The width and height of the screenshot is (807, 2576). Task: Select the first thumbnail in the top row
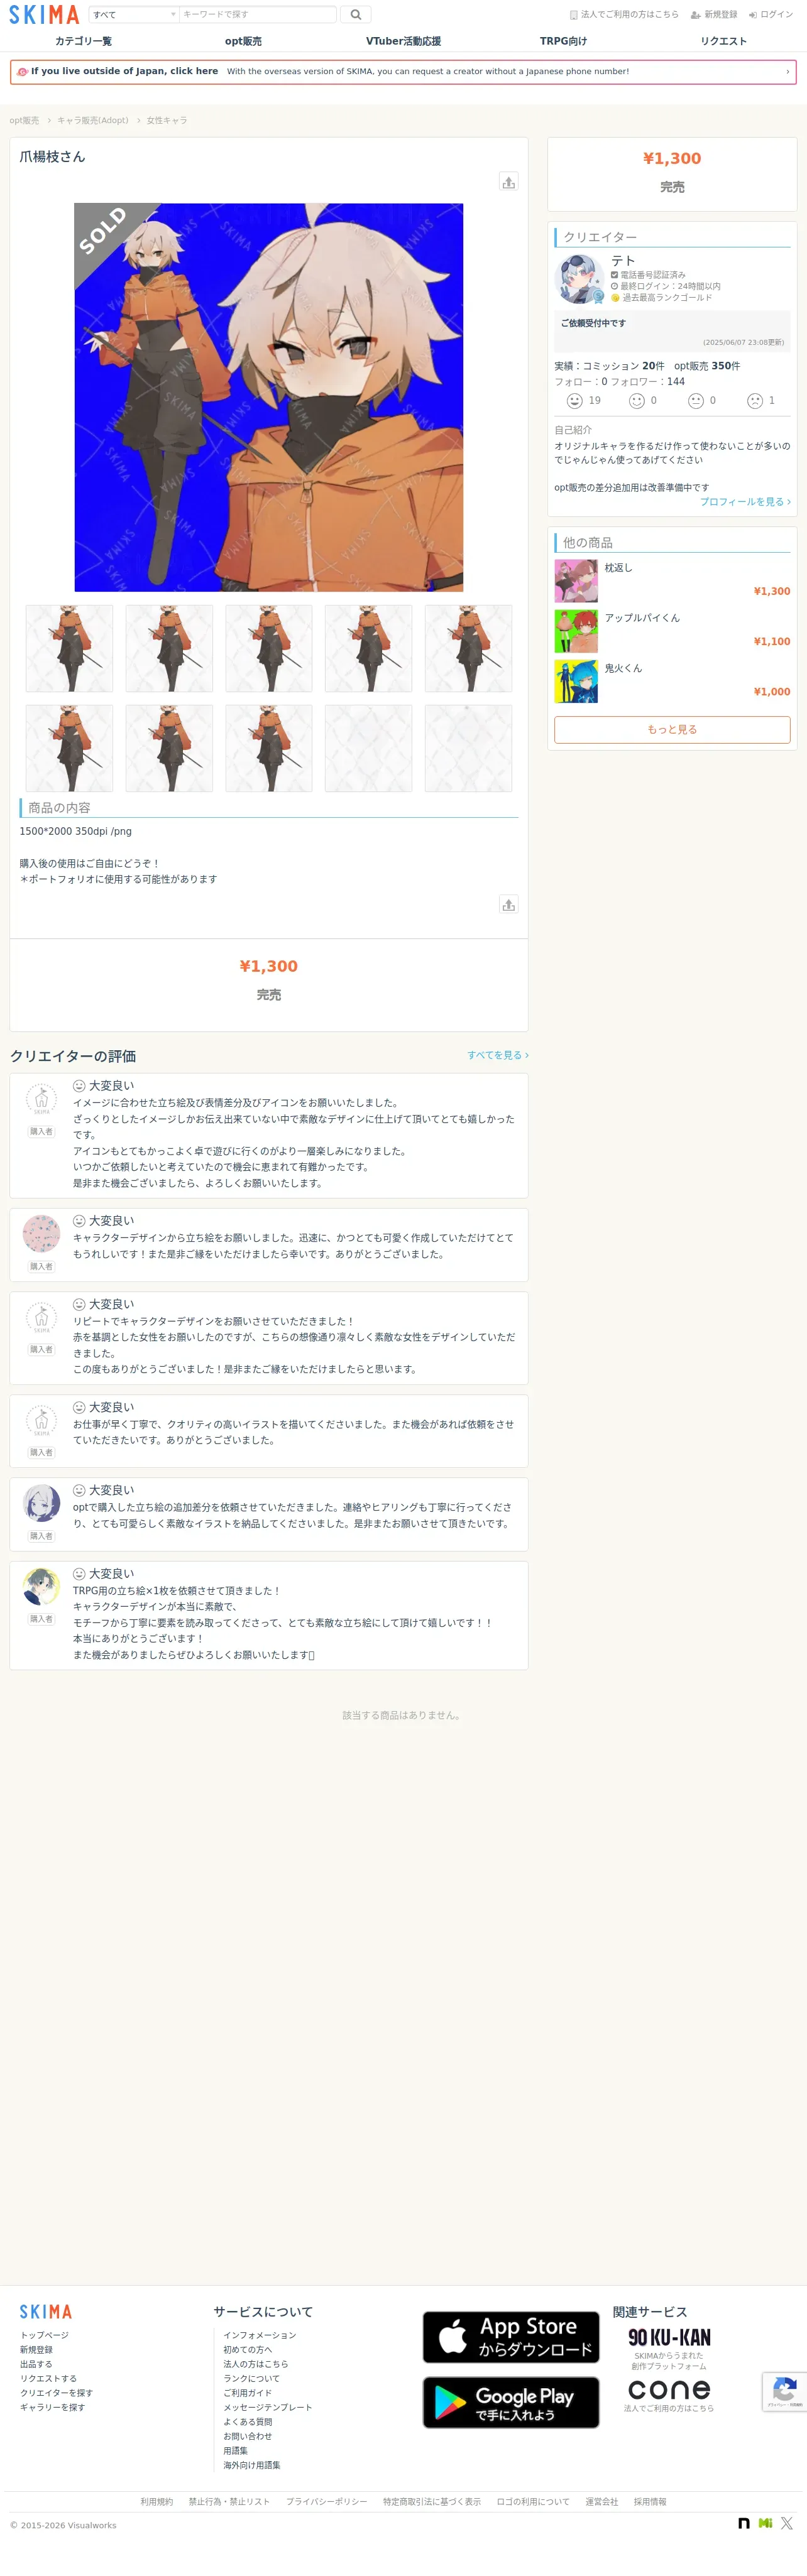click(x=69, y=648)
